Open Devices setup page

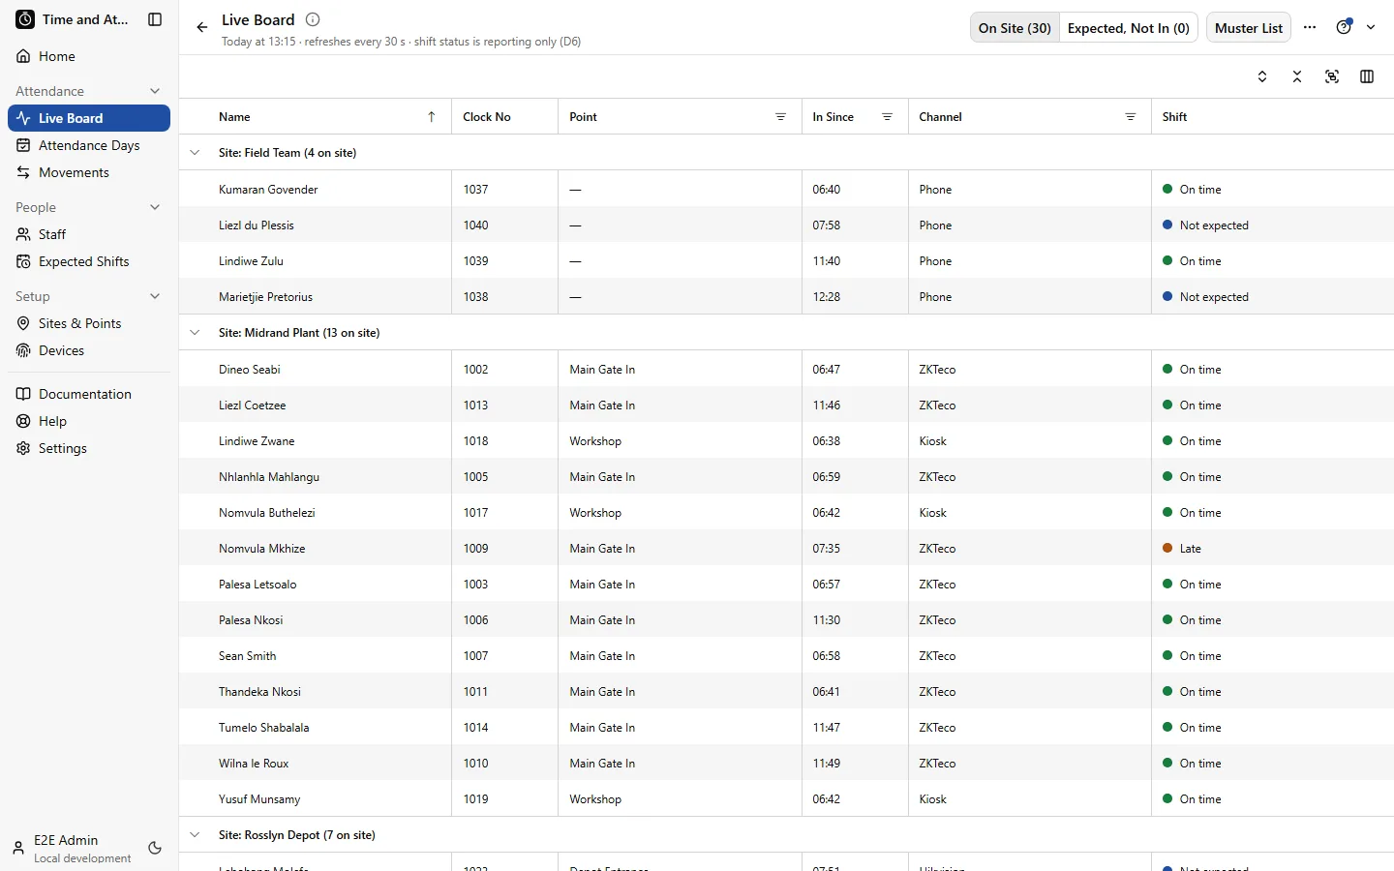(x=89, y=350)
